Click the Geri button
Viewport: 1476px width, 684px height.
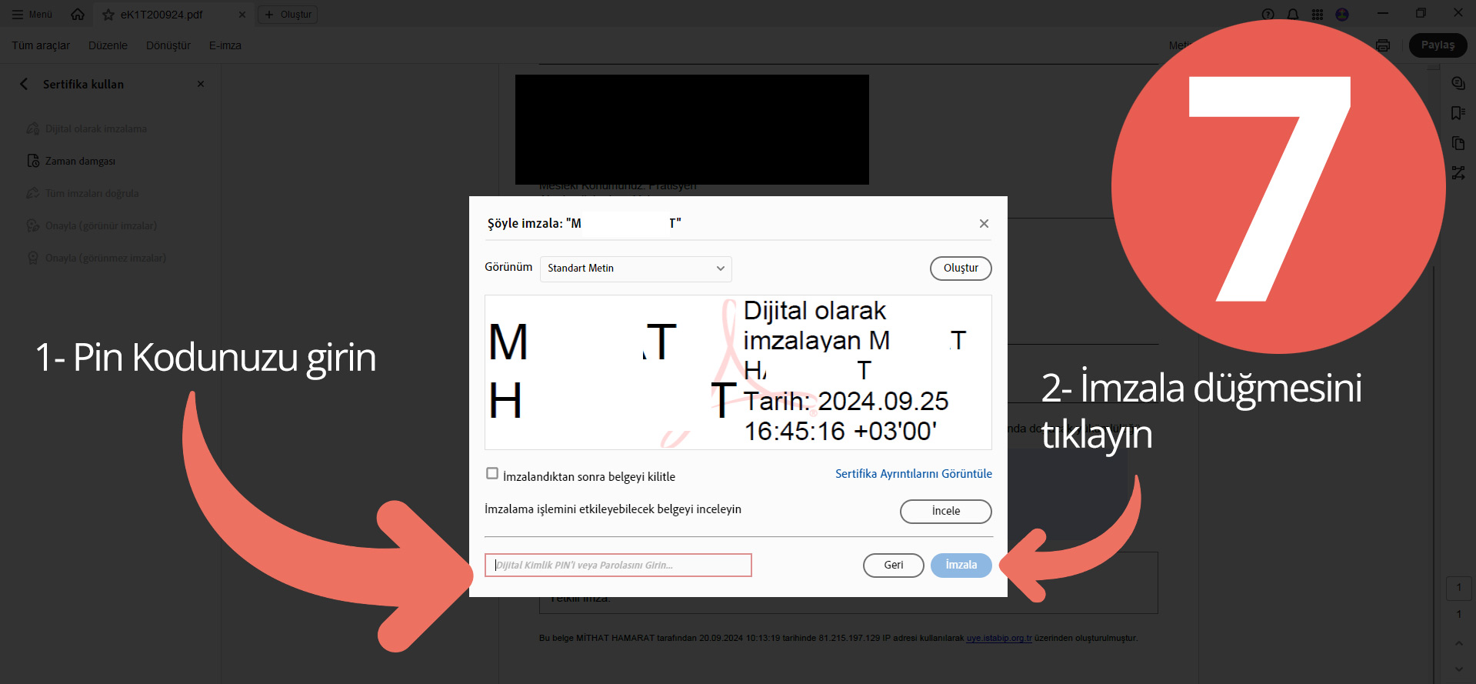[x=893, y=565]
